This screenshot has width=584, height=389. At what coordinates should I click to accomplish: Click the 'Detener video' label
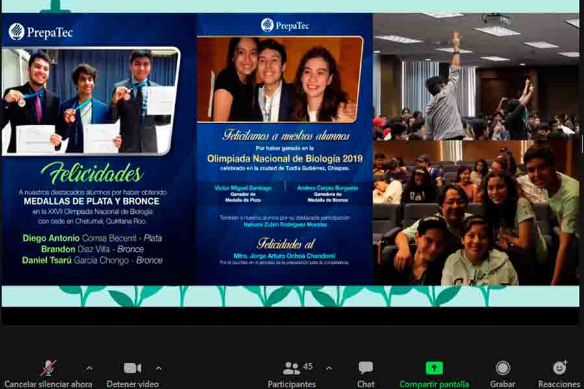[x=132, y=384]
